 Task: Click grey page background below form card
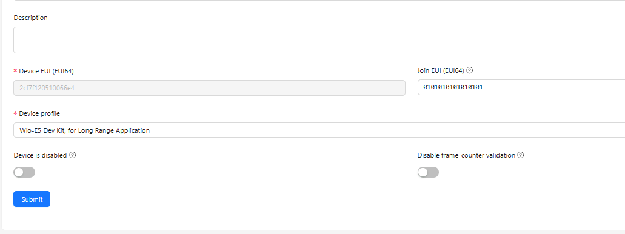(x=313, y=232)
